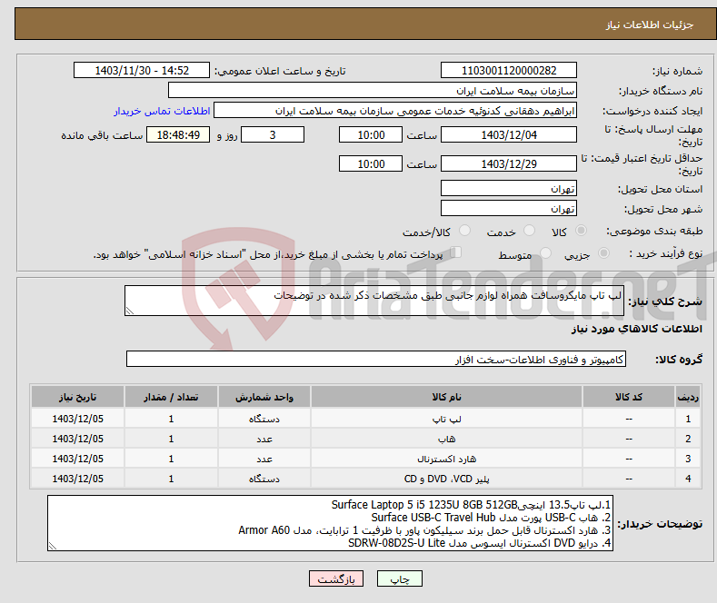The image size is (717, 603).
Task: Click the response deadline date 1403/12/04
Action: [x=509, y=134]
